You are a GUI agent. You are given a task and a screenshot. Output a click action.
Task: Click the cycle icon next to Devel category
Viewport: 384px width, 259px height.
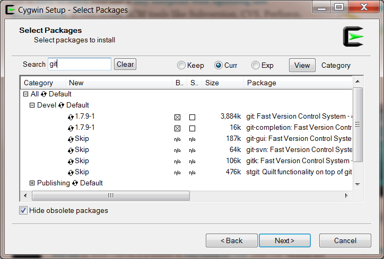(61, 105)
